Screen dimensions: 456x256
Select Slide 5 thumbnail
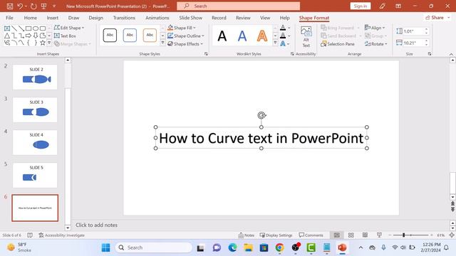pyautogui.click(x=35, y=175)
